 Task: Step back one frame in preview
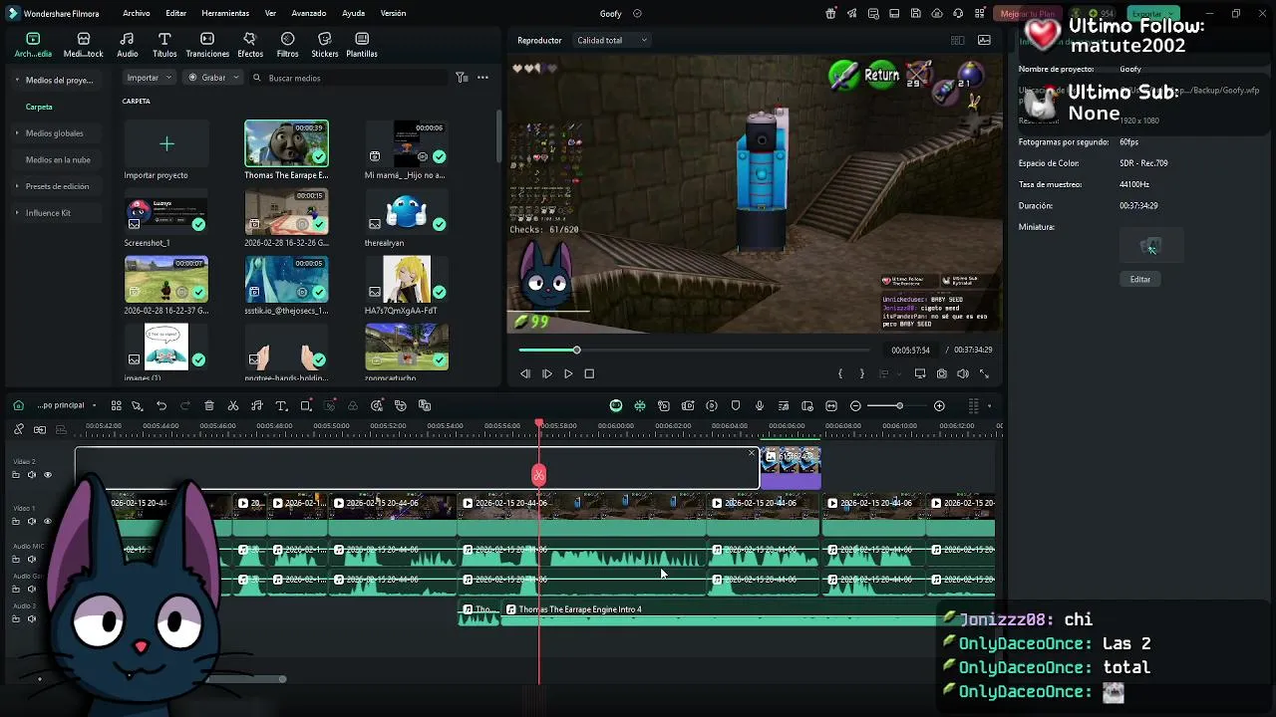click(525, 374)
